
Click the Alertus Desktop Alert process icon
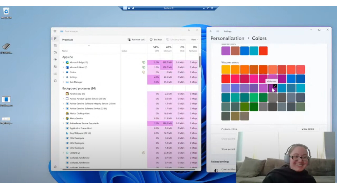click(x=67, y=113)
